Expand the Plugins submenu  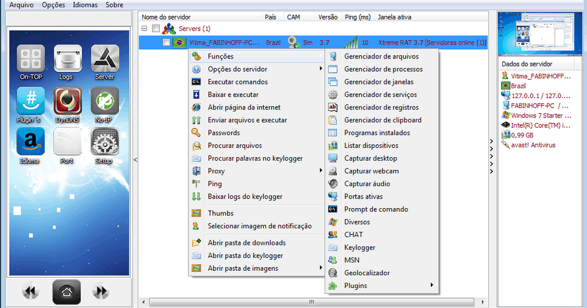[381, 285]
